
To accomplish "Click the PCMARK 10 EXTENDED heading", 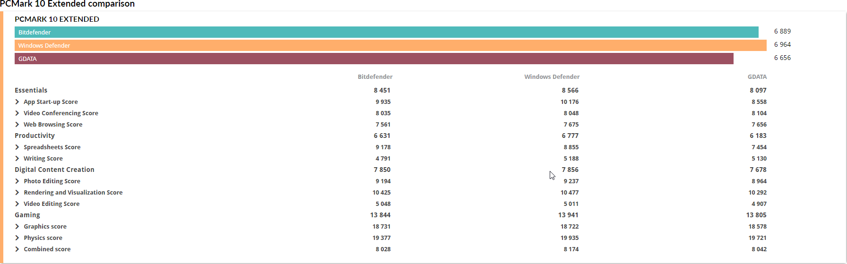I will point(57,19).
